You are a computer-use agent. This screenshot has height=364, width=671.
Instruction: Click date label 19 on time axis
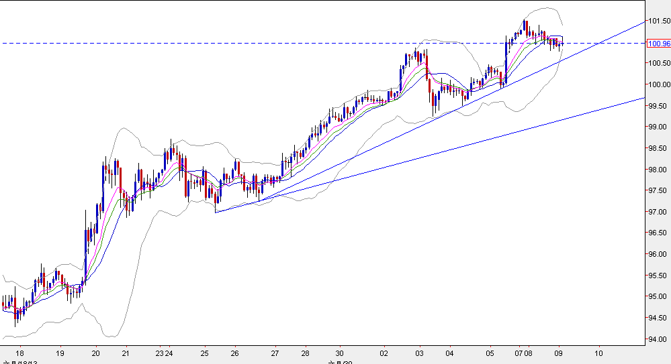point(60,353)
